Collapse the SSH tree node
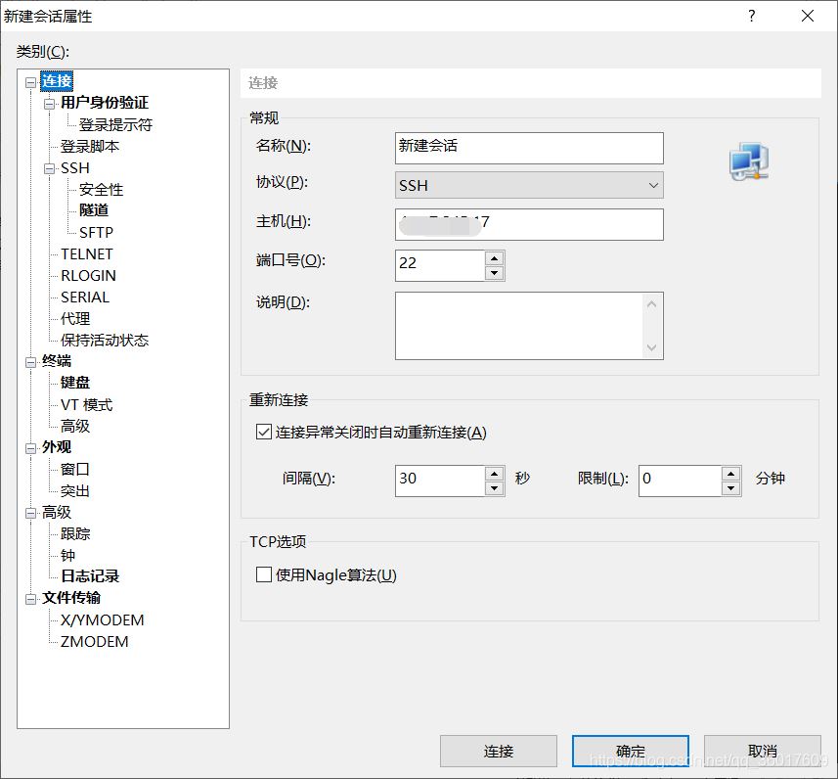This screenshot has height=779, width=838. tap(50, 169)
